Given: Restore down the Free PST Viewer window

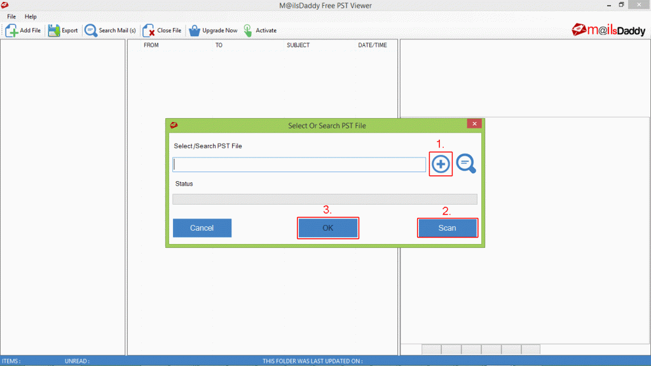Looking at the screenshot, I should pyautogui.click(x=621, y=5).
